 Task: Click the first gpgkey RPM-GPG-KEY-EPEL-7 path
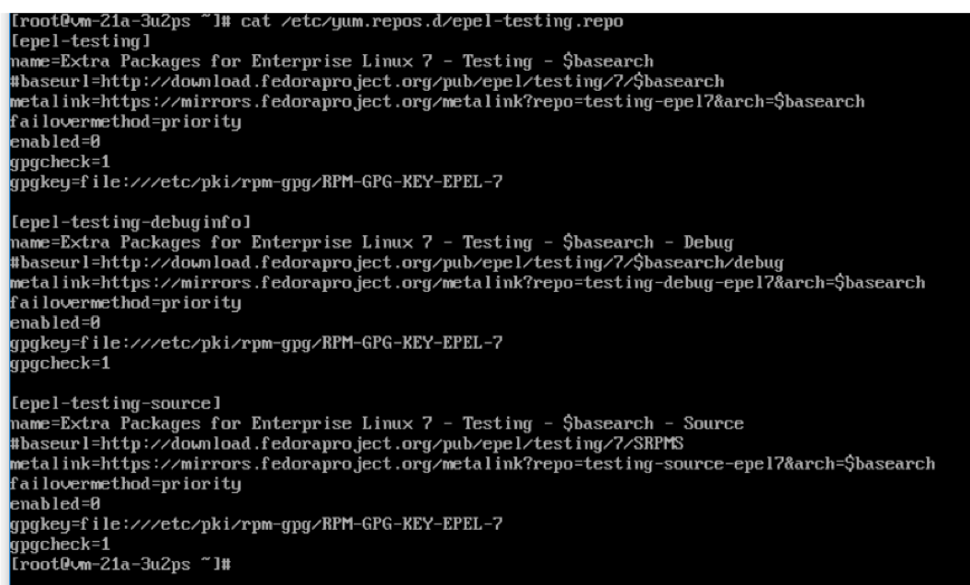[256, 183]
